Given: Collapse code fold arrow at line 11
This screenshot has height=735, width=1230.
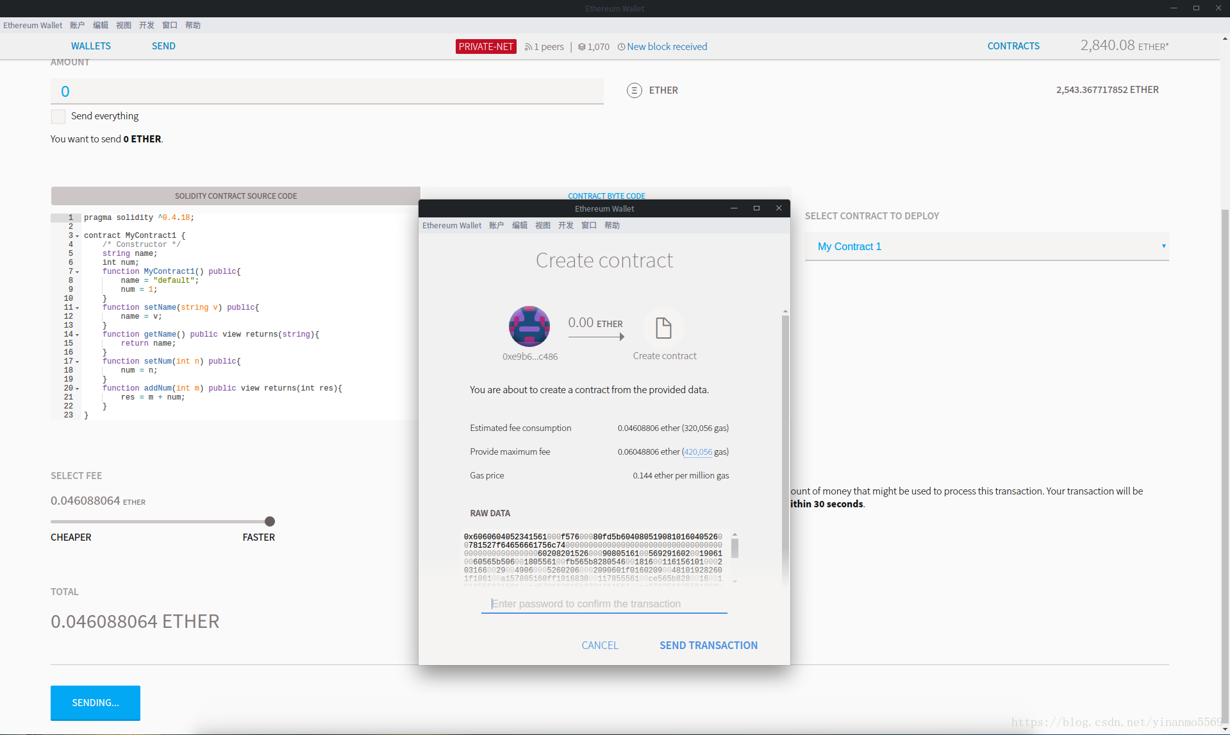Looking at the screenshot, I should (x=78, y=308).
